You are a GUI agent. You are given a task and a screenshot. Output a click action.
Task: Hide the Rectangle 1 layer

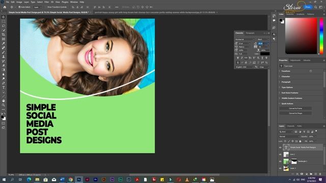point(280,161)
